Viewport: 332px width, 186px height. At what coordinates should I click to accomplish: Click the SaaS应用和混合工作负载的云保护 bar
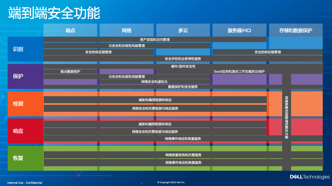point(239,71)
